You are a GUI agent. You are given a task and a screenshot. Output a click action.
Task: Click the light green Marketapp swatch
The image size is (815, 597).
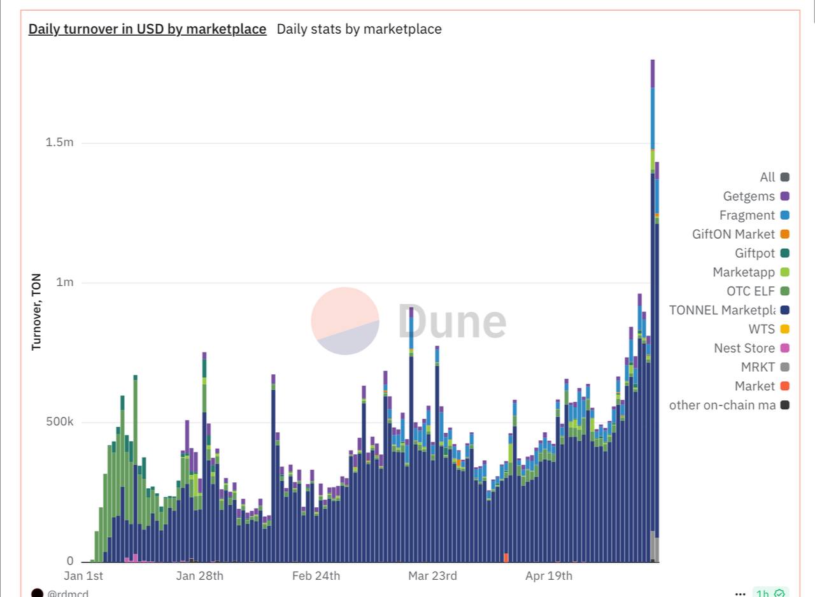pyautogui.click(x=785, y=272)
